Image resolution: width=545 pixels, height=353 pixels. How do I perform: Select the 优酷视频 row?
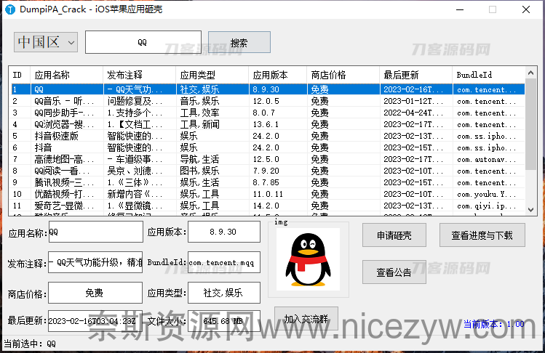[268, 194]
